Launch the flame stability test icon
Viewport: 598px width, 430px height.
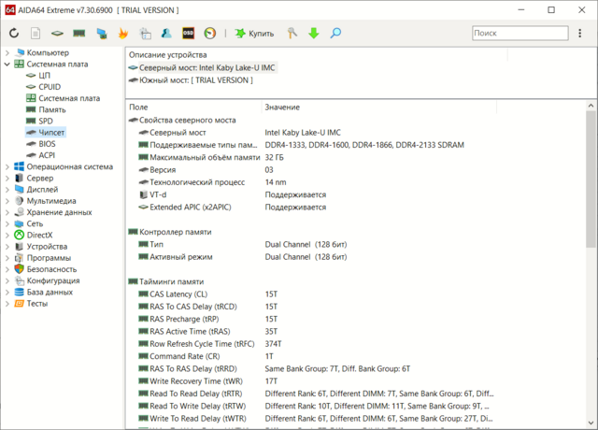pos(122,34)
